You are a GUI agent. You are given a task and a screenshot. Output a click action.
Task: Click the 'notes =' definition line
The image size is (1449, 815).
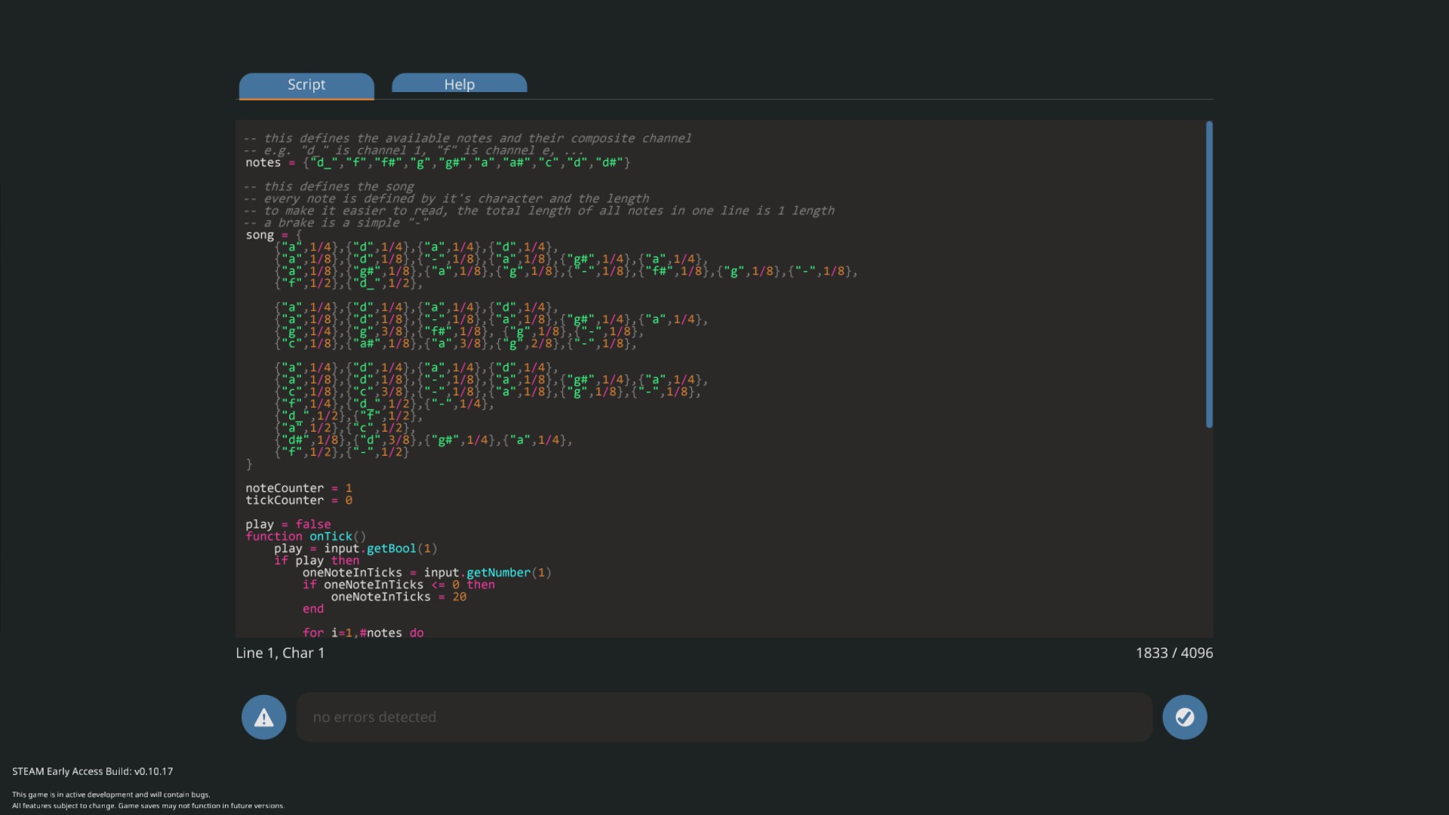pos(438,163)
